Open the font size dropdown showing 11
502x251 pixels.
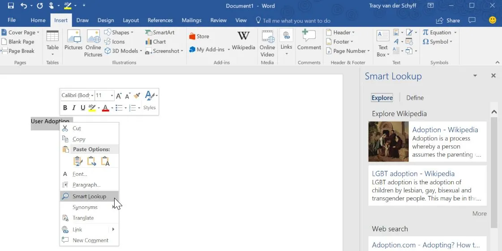coord(112,95)
